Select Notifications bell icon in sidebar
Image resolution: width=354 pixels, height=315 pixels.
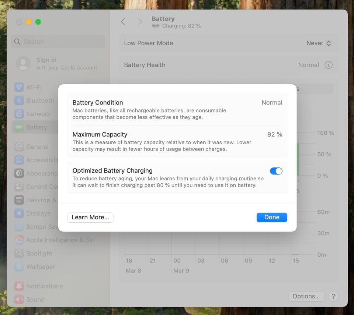click(19, 286)
